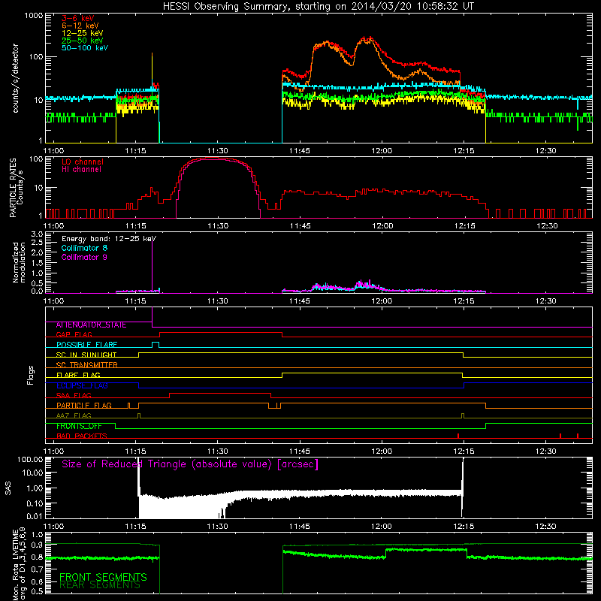
Task: Select the 6-12 keV legend label
Action: 80,26
